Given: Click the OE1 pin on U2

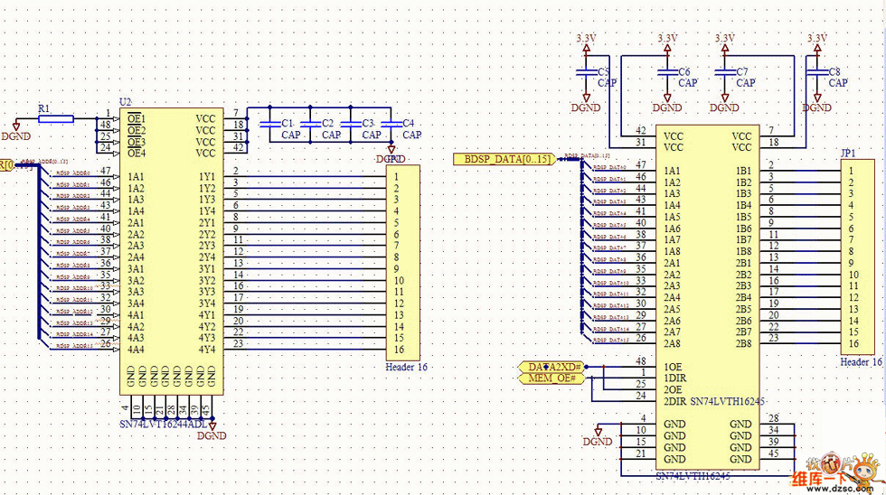Looking at the screenshot, I should pos(136,118).
